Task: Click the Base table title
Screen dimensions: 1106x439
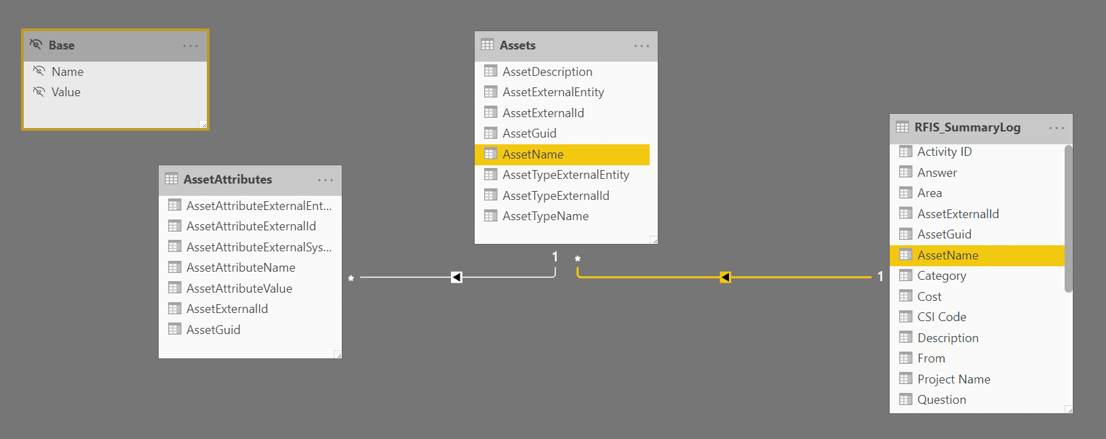Action: (x=62, y=45)
